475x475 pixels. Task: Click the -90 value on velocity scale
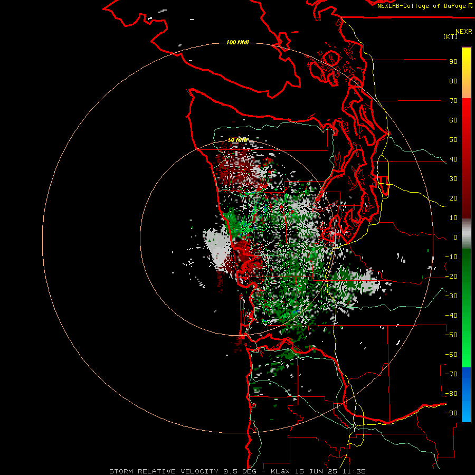point(451,413)
